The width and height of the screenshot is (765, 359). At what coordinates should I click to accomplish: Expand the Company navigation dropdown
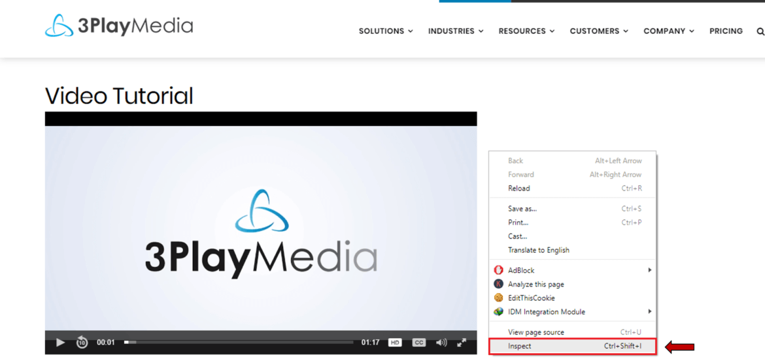(669, 31)
